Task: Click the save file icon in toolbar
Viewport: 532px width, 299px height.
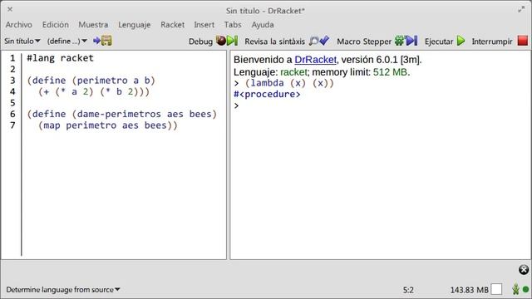Action: (x=103, y=41)
